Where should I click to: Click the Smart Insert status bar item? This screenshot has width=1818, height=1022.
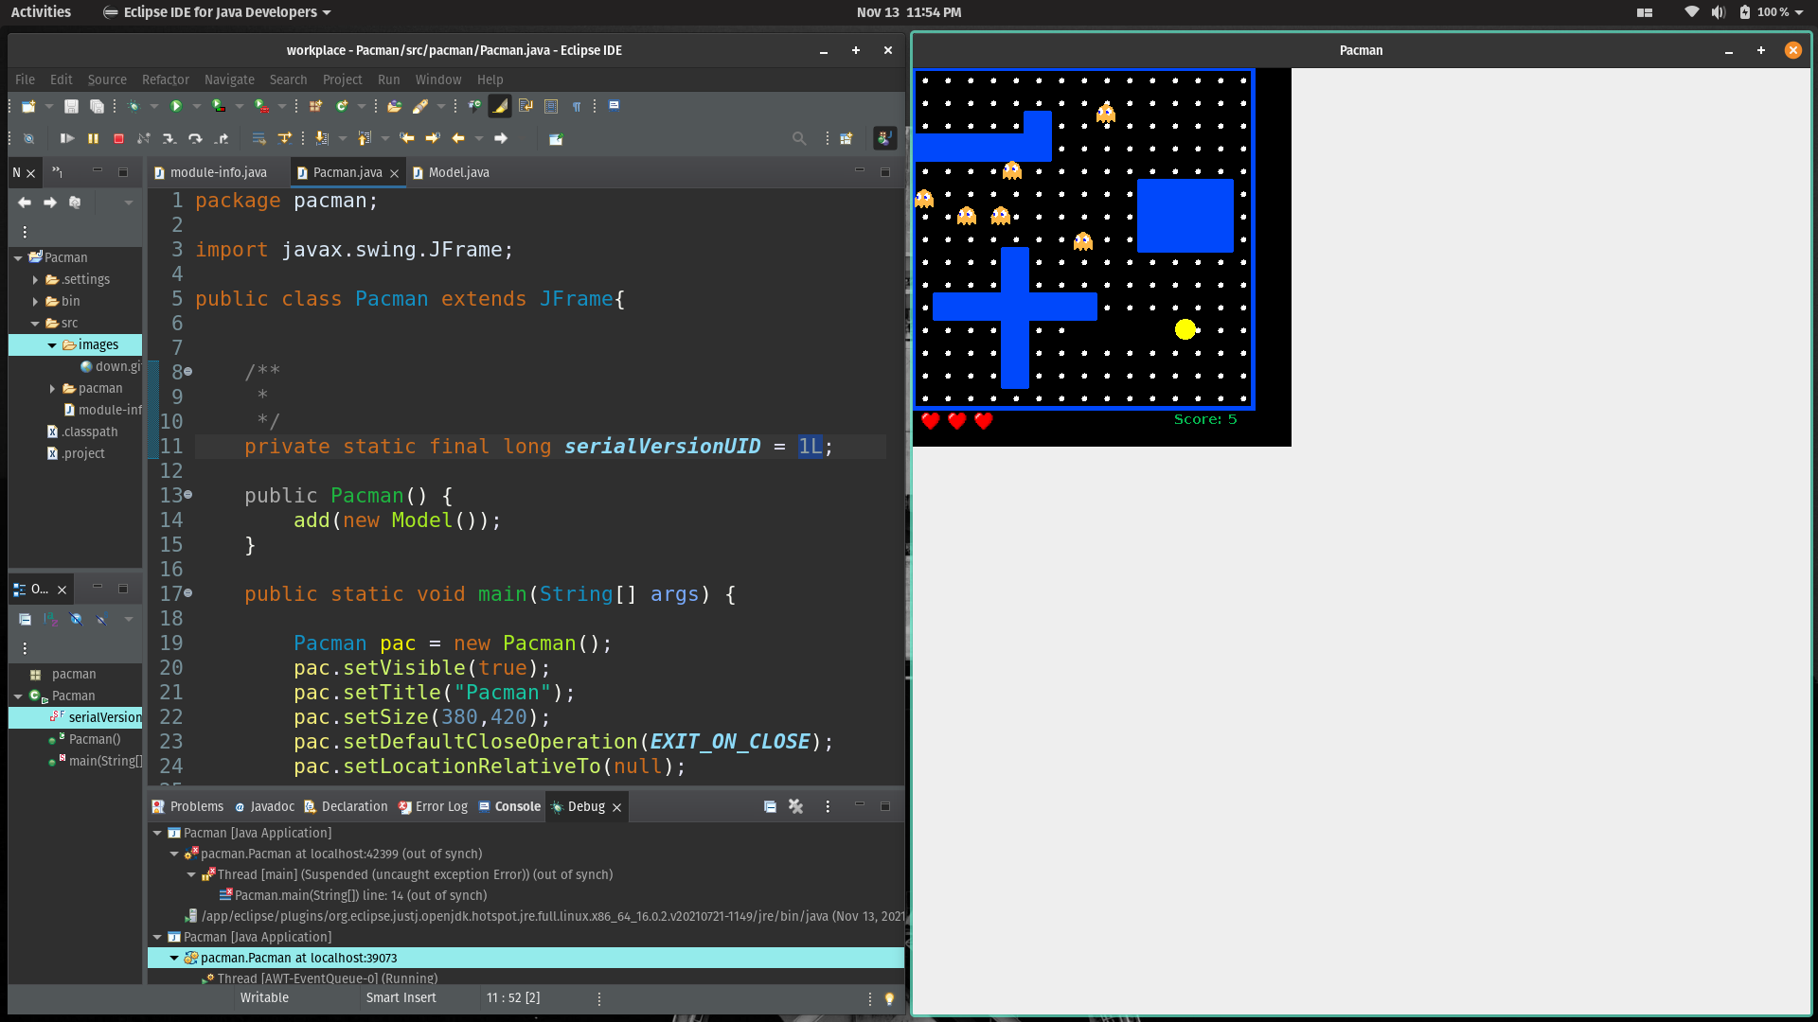401,997
